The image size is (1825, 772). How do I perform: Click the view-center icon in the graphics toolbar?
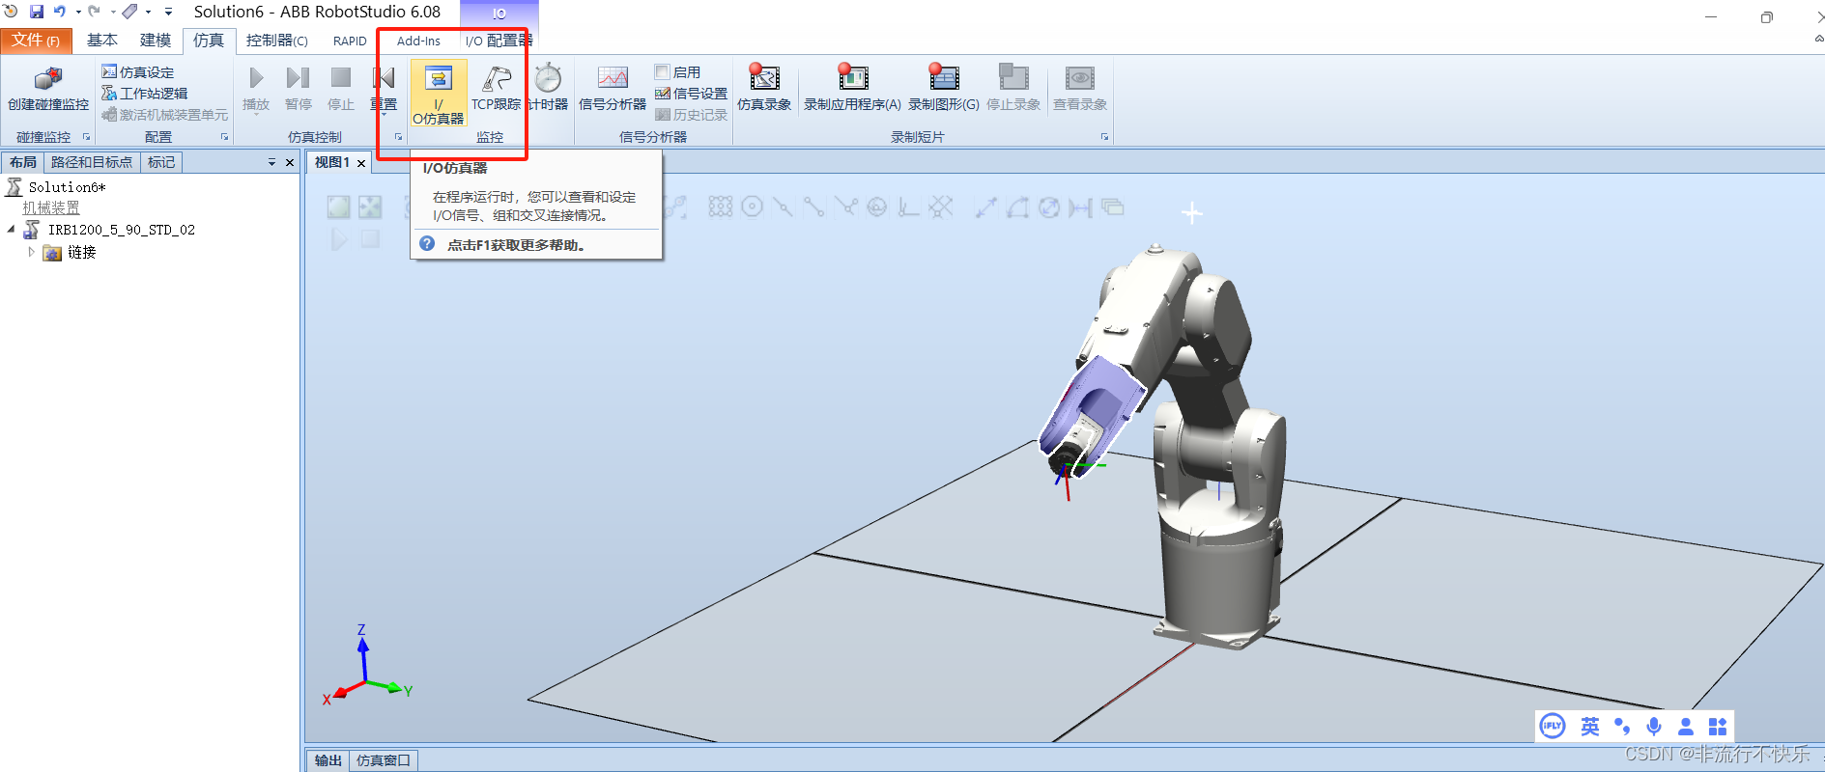coord(370,207)
